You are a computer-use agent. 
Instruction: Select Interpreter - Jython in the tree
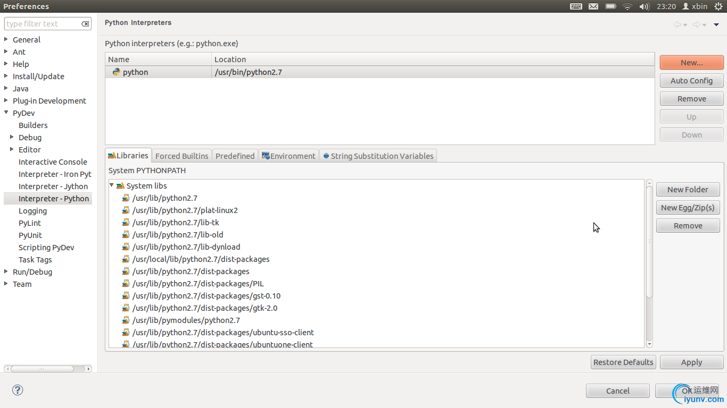[53, 186]
